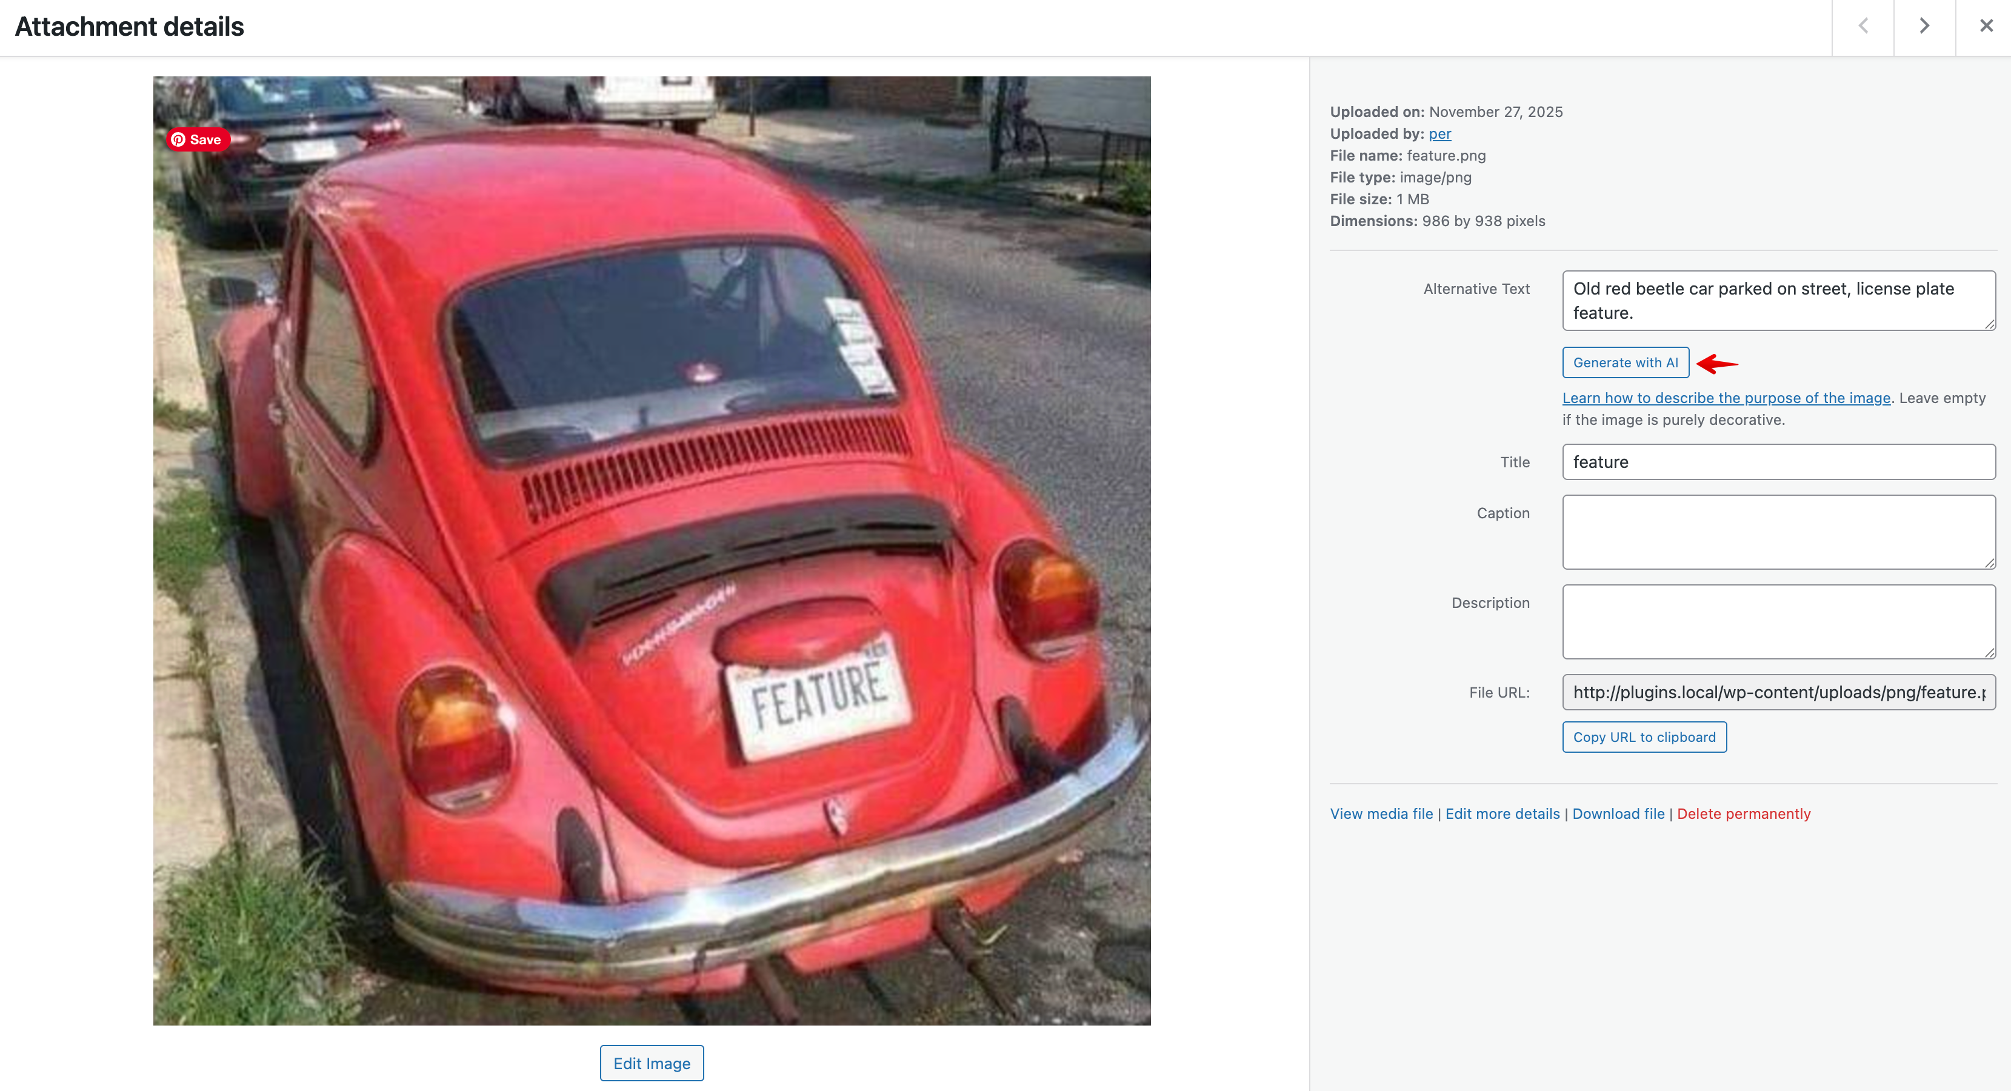Click the View media file link

(1381, 814)
